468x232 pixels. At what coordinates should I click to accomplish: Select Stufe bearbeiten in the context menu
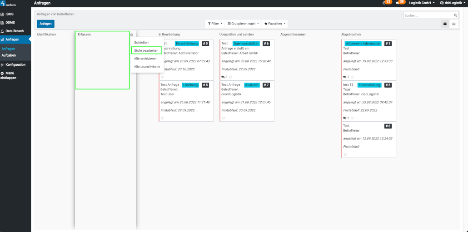(x=146, y=50)
